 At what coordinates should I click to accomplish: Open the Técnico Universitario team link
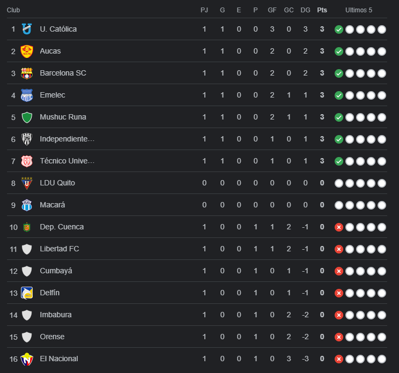pos(67,161)
